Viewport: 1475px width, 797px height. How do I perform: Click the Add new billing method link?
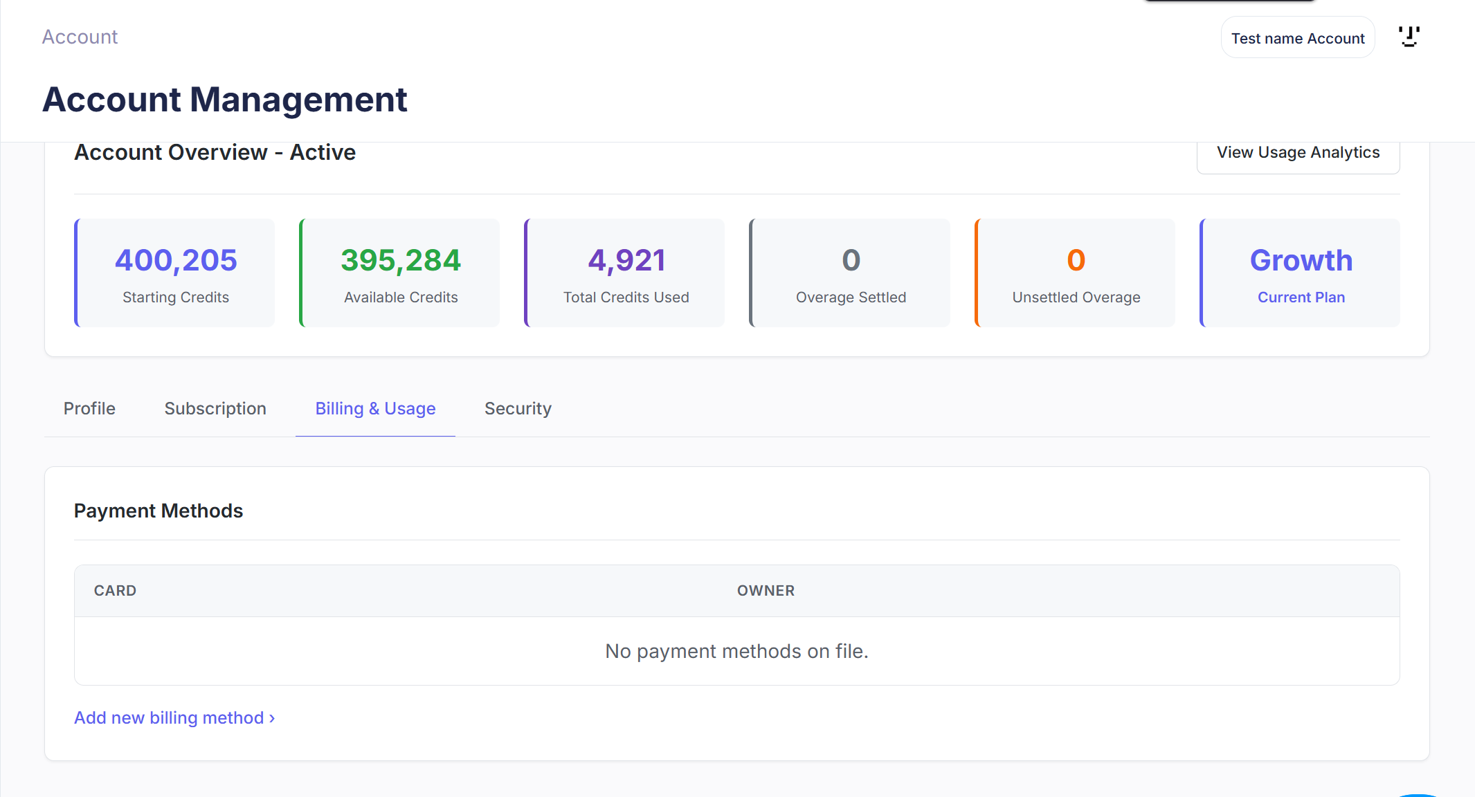pyautogui.click(x=174, y=718)
